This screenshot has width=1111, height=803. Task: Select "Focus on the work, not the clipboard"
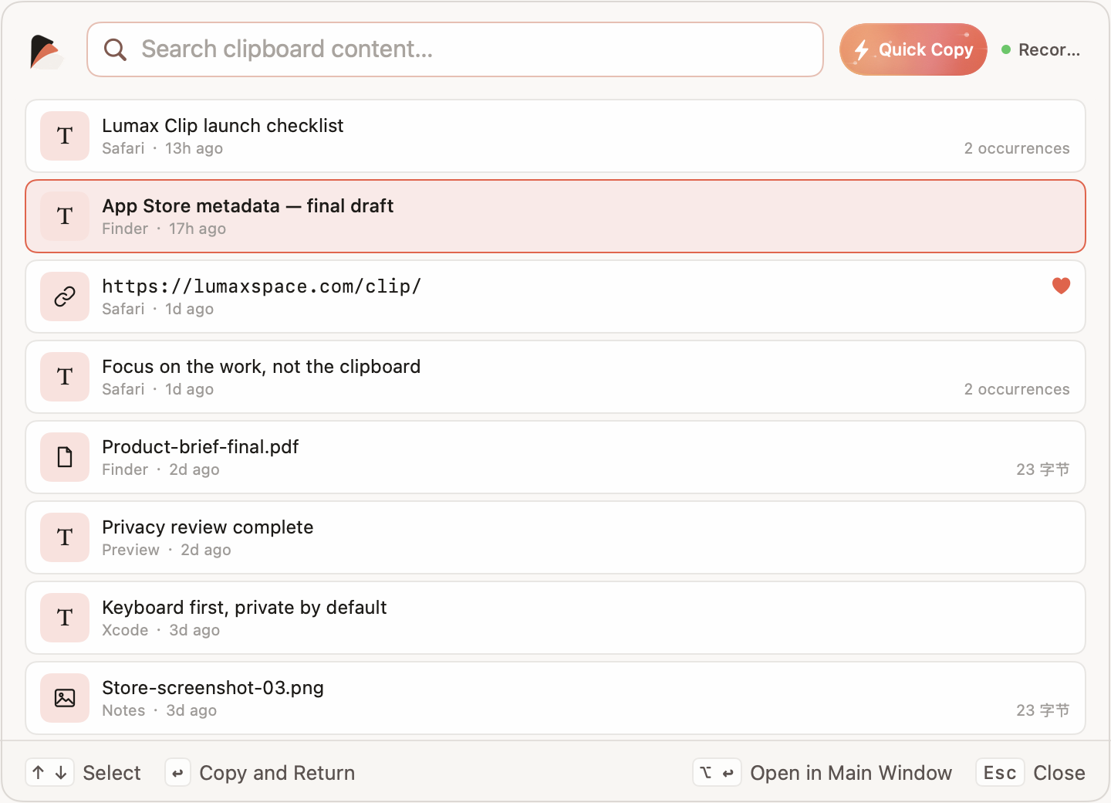click(x=555, y=377)
